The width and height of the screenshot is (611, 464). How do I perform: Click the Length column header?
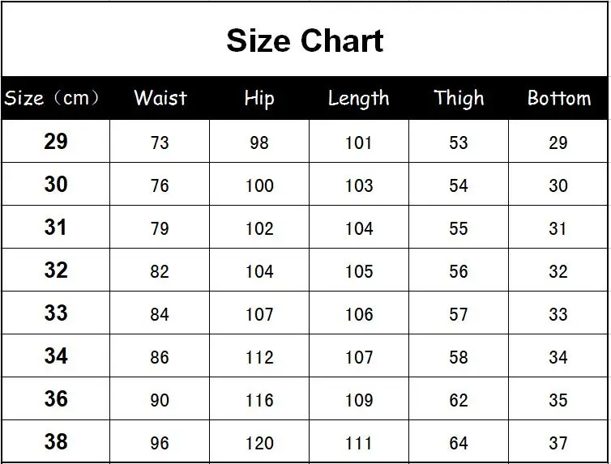(x=358, y=99)
